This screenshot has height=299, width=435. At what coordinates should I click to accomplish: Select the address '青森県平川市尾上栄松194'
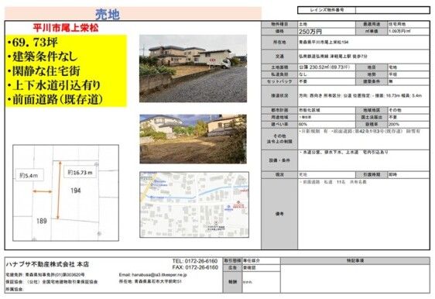(x=324, y=42)
